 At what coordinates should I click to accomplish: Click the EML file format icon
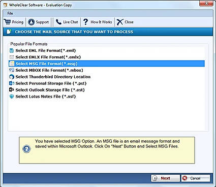click(12, 50)
